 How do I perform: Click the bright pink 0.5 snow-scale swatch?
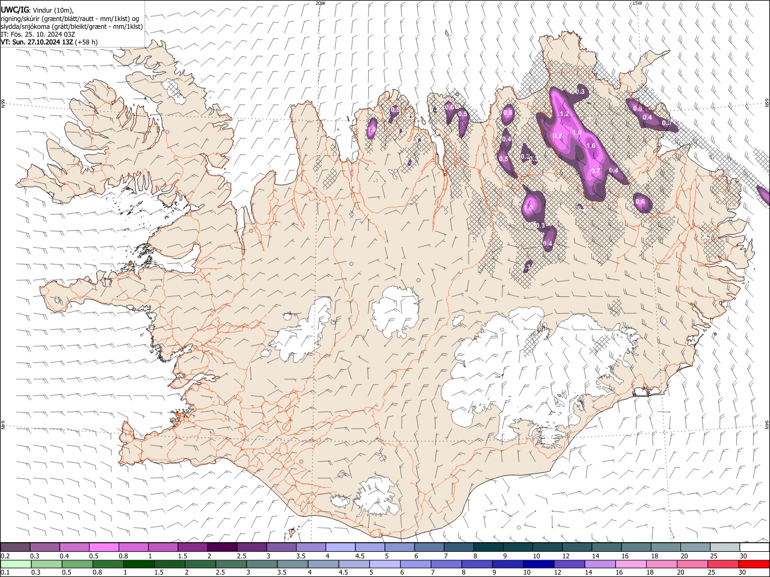click(104, 547)
